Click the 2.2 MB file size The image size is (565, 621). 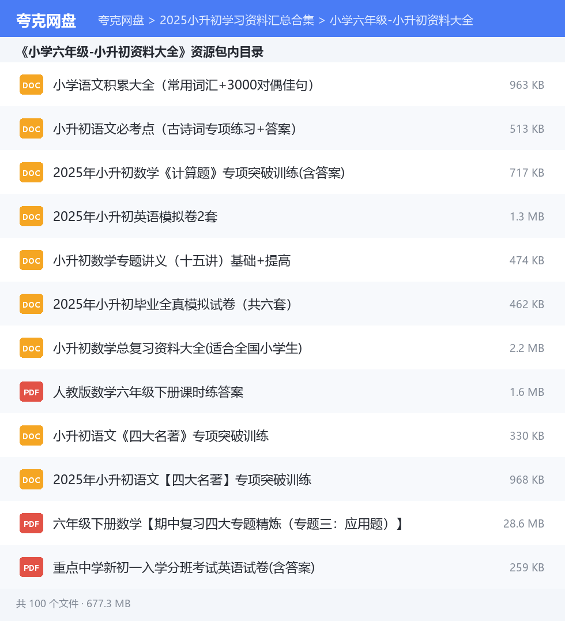coord(526,348)
